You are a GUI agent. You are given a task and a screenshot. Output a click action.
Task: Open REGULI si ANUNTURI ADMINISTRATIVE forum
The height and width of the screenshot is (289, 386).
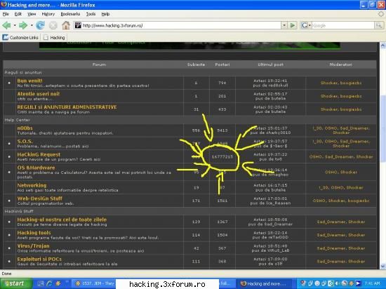67,107
